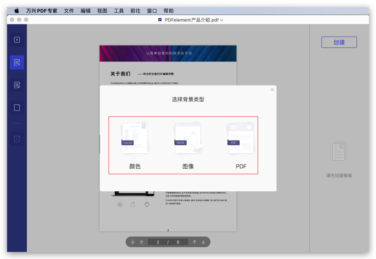Viewport: 376px width, 259px height.
Task: Open the 工具 menu
Action: coord(119,10)
